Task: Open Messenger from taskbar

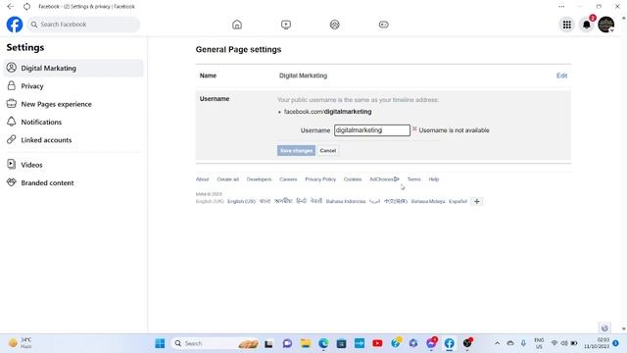Action: (x=431, y=343)
